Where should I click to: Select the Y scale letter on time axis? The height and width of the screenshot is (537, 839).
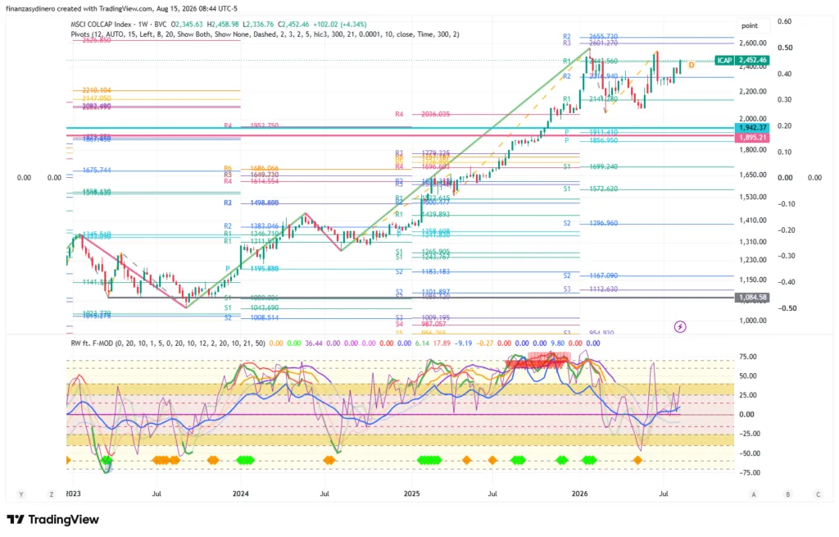pyautogui.click(x=20, y=494)
